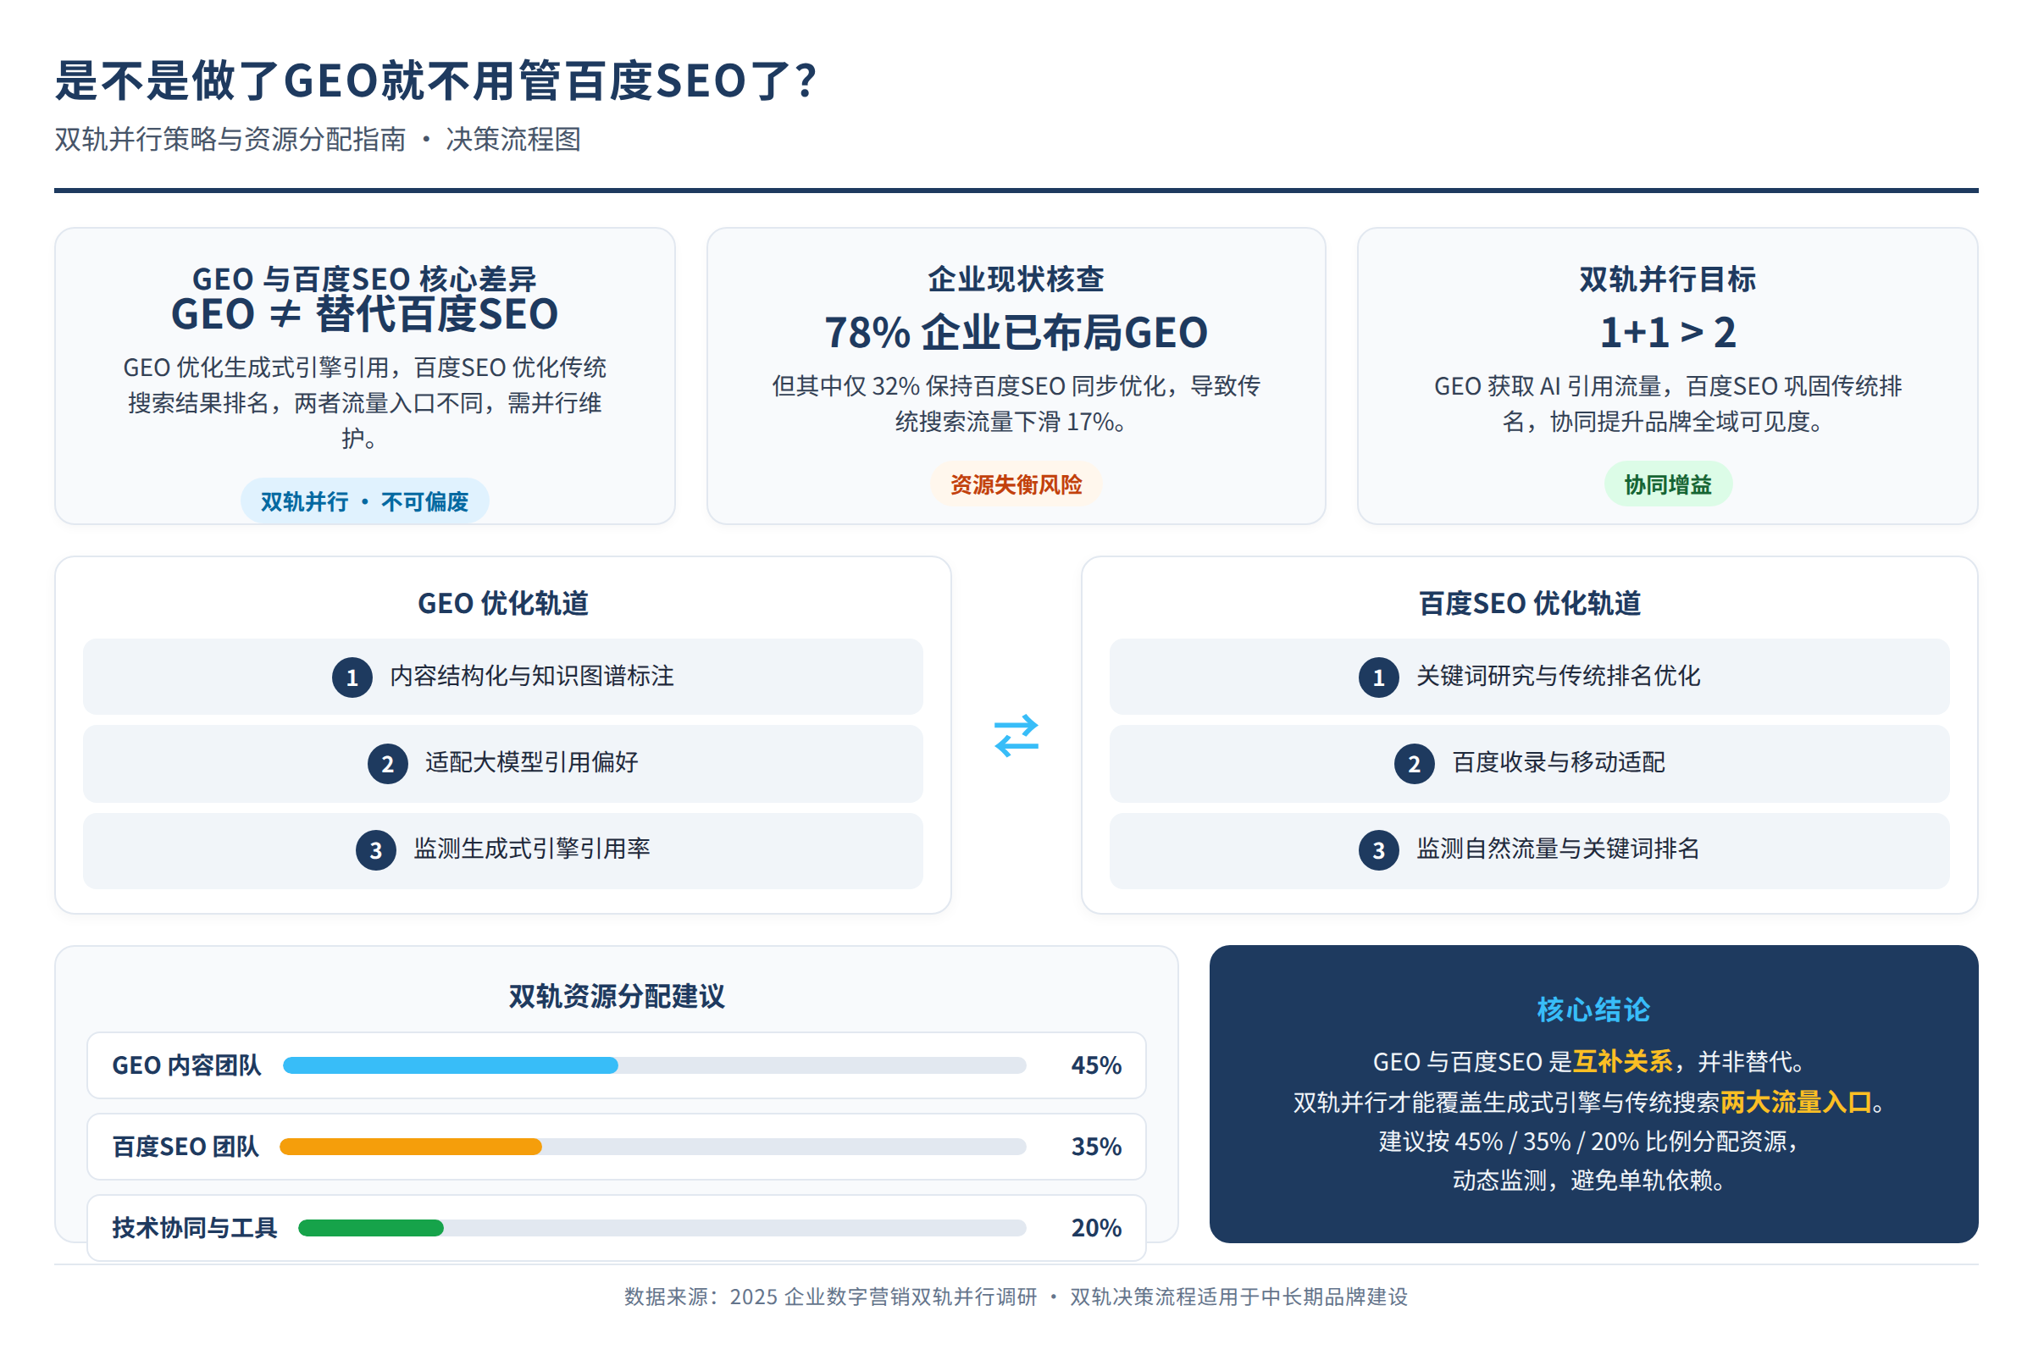Click the heading 双轨资源分配建议
Image resolution: width=2033 pixels, height=1355 pixels.
coord(617,997)
